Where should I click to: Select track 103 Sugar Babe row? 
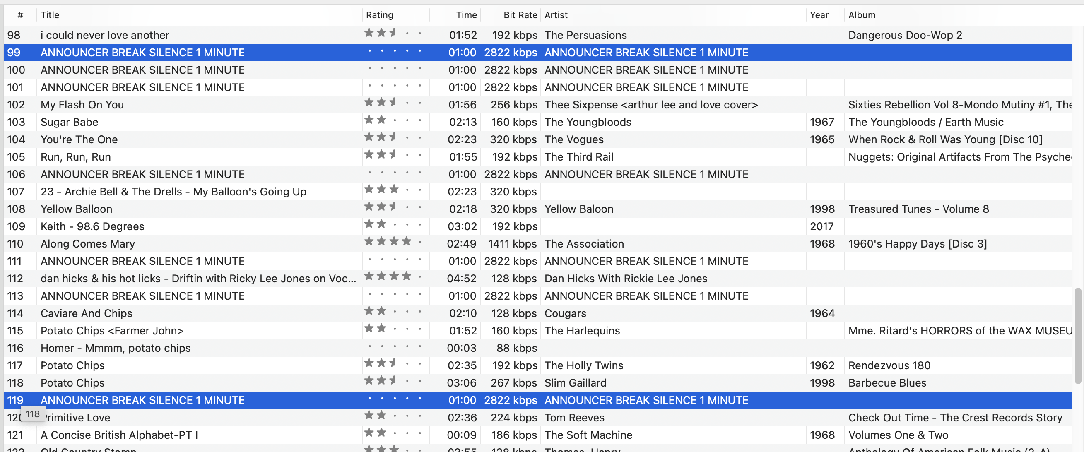coord(69,122)
